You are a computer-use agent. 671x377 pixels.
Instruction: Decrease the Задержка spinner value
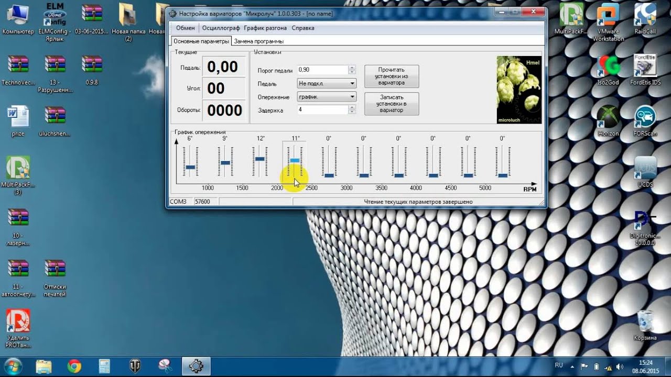pyautogui.click(x=352, y=112)
